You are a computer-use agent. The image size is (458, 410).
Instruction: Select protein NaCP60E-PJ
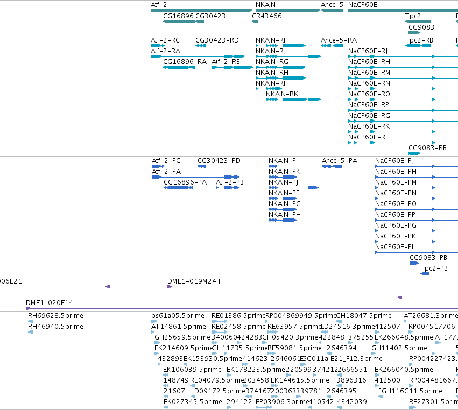click(x=417, y=166)
